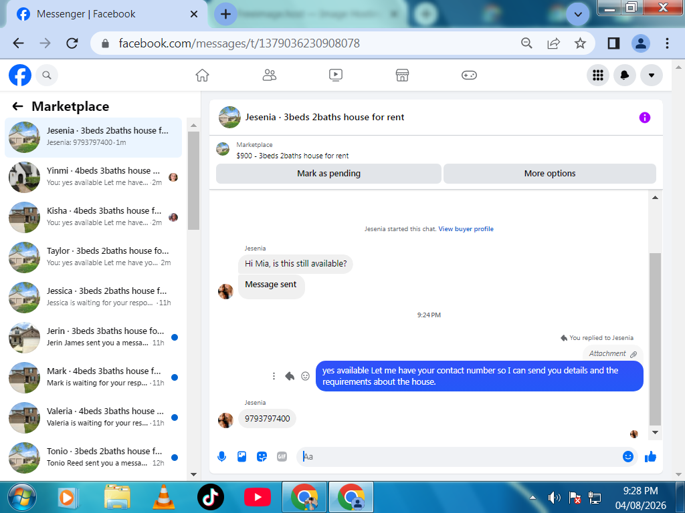Open the emoji picker in message box

[x=627, y=457]
